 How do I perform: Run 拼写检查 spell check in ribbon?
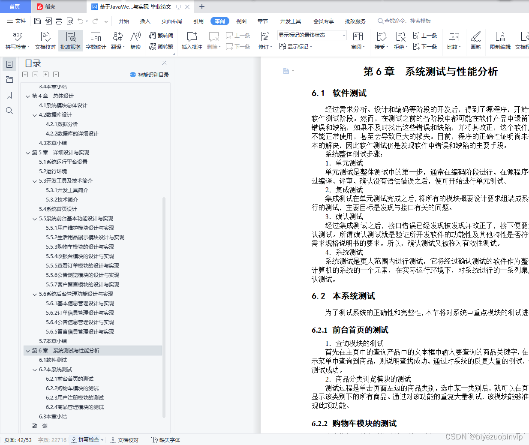pyautogui.click(x=18, y=41)
